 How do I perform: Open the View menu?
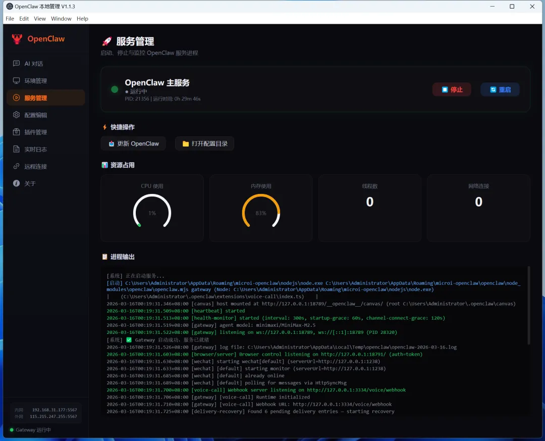coord(40,19)
